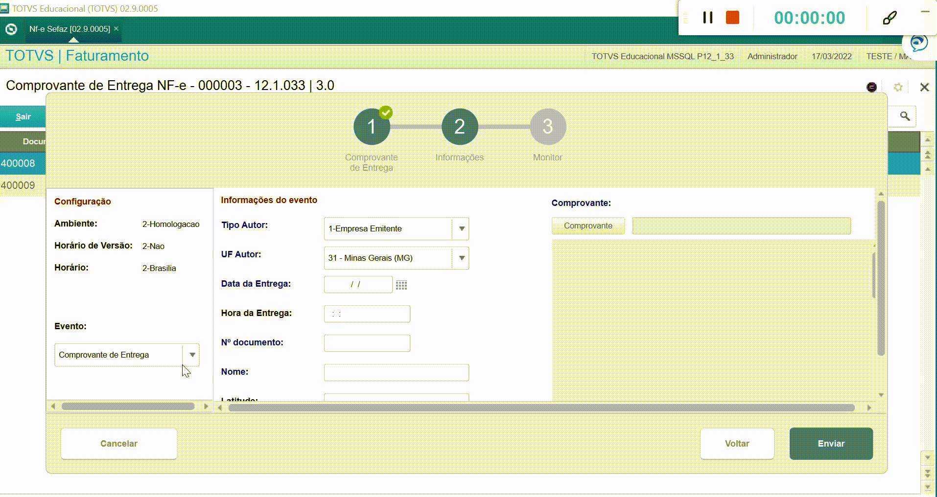Open the recorder pen annotation tool

coord(890,18)
